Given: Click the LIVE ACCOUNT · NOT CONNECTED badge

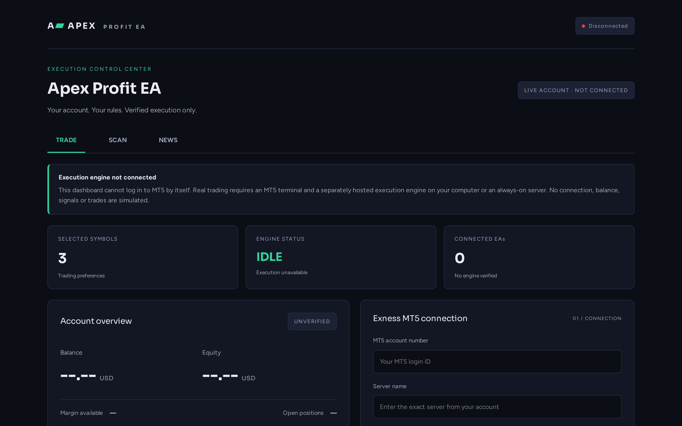Looking at the screenshot, I should (576, 90).
